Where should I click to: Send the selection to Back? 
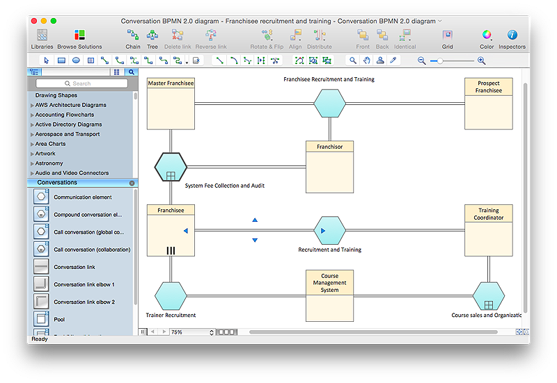click(x=382, y=39)
